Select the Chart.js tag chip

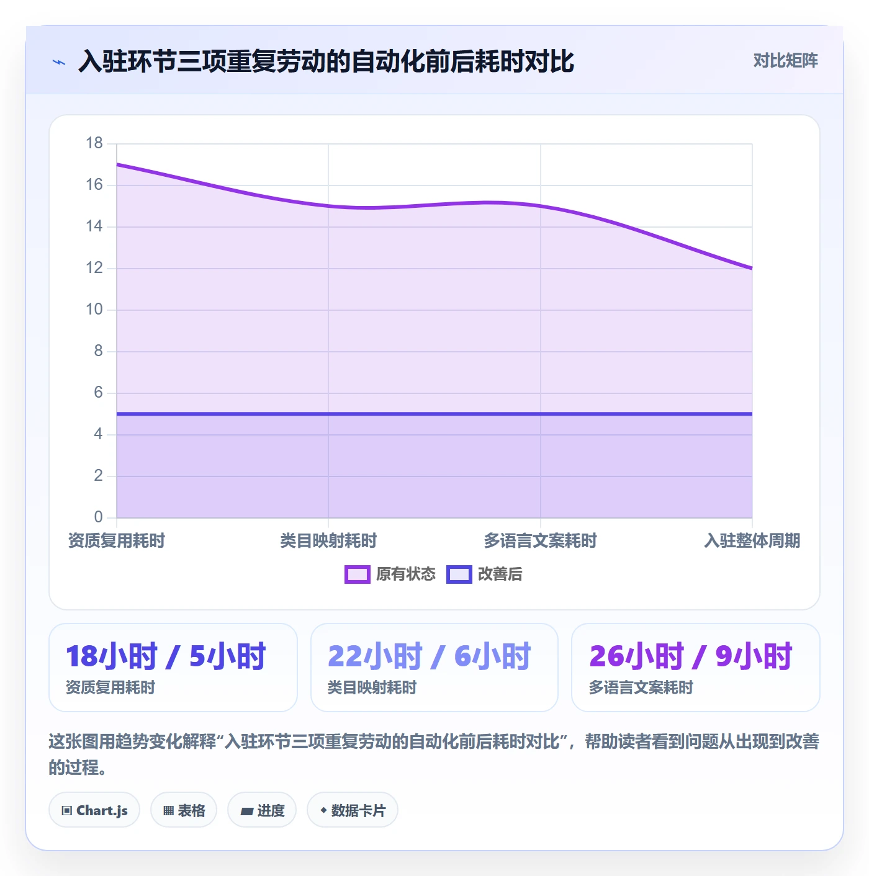pos(94,810)
